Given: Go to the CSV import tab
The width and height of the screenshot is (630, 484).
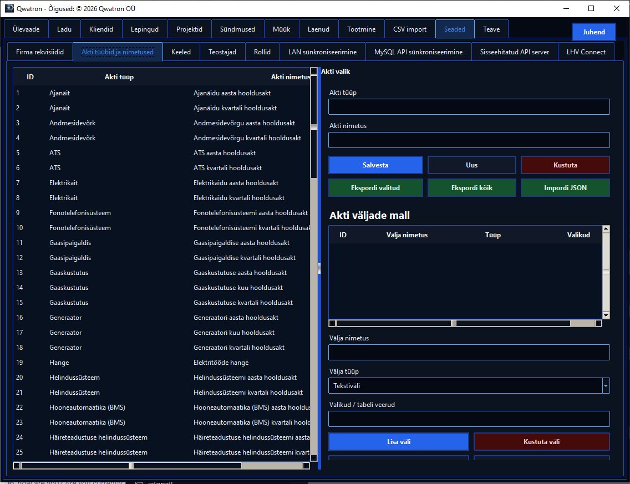Looking at the screenshot, I should [409, 29].
